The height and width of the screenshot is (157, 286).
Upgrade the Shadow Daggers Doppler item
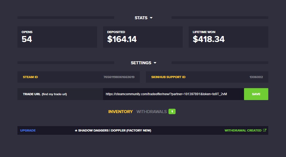(28, 130)
